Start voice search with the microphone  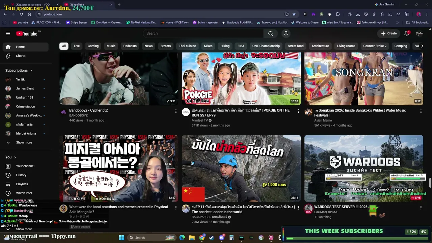(286, 33)
